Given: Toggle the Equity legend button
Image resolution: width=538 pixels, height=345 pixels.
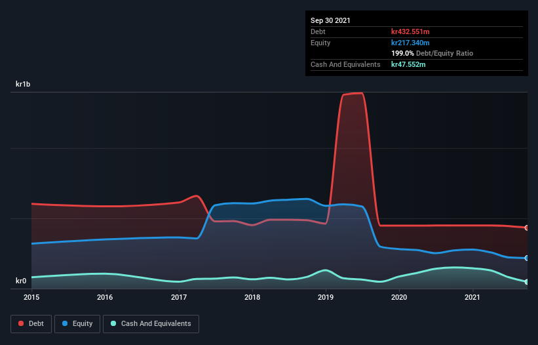Looking at the screenshot, I should point(77,324).
